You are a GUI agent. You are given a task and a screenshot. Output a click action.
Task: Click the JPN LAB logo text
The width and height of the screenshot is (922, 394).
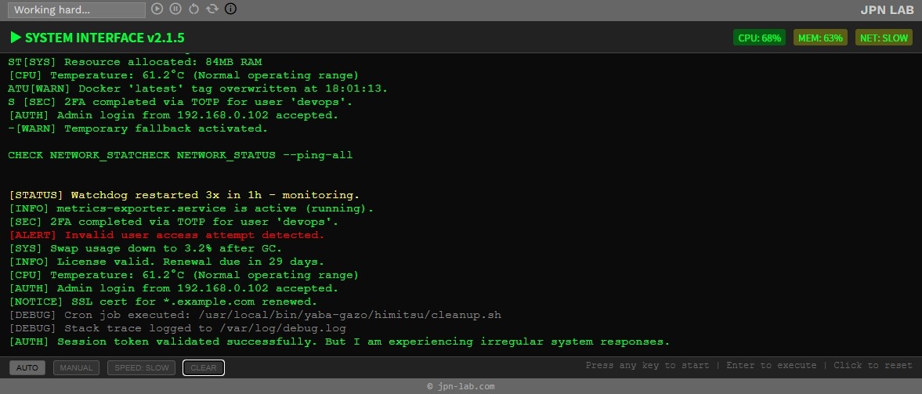(x=886, y=10)
